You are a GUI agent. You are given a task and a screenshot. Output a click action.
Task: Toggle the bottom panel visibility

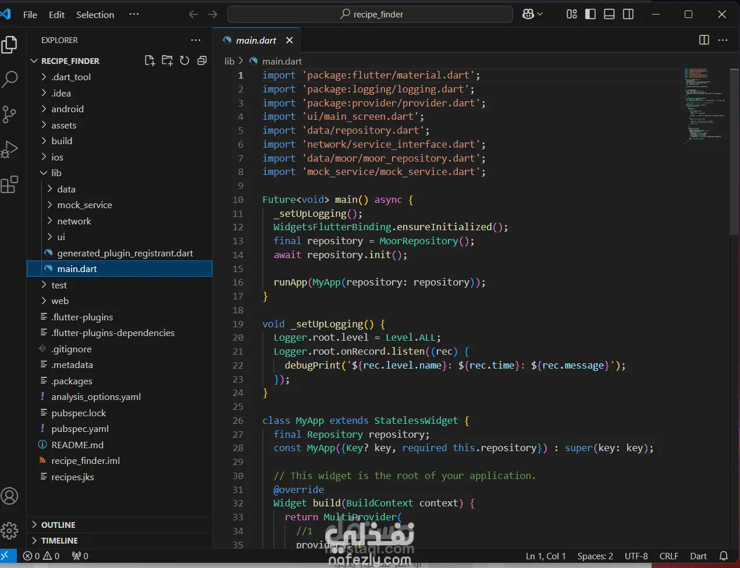point(609,14)
